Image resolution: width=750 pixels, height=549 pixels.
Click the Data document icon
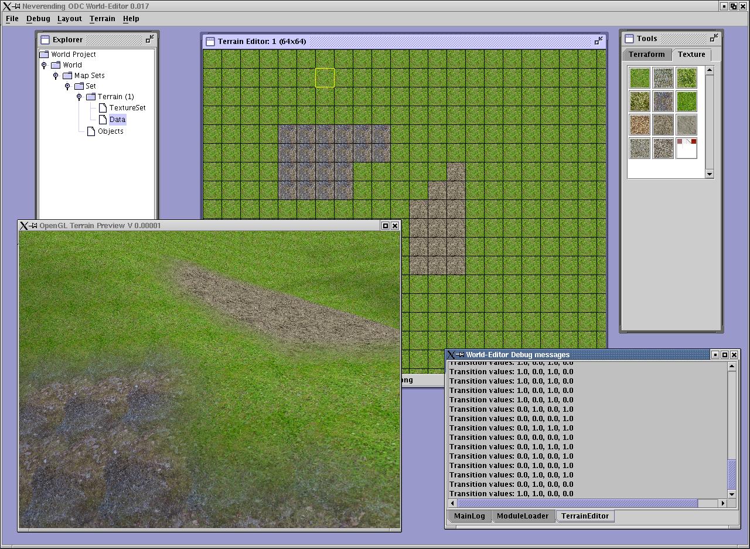[x=103, y=119]
